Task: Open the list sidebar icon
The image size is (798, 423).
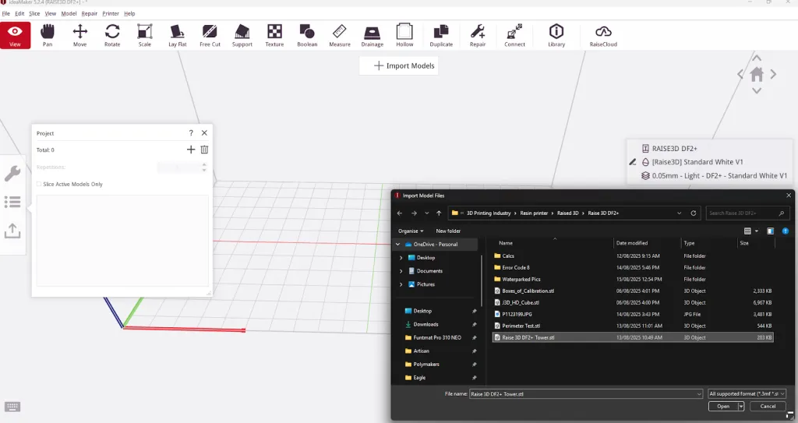Action: click(12, 202)
